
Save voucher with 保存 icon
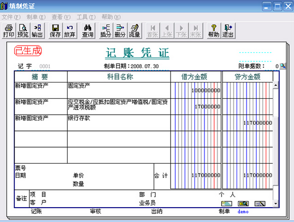pyautogui.click(x=55, y=31)
